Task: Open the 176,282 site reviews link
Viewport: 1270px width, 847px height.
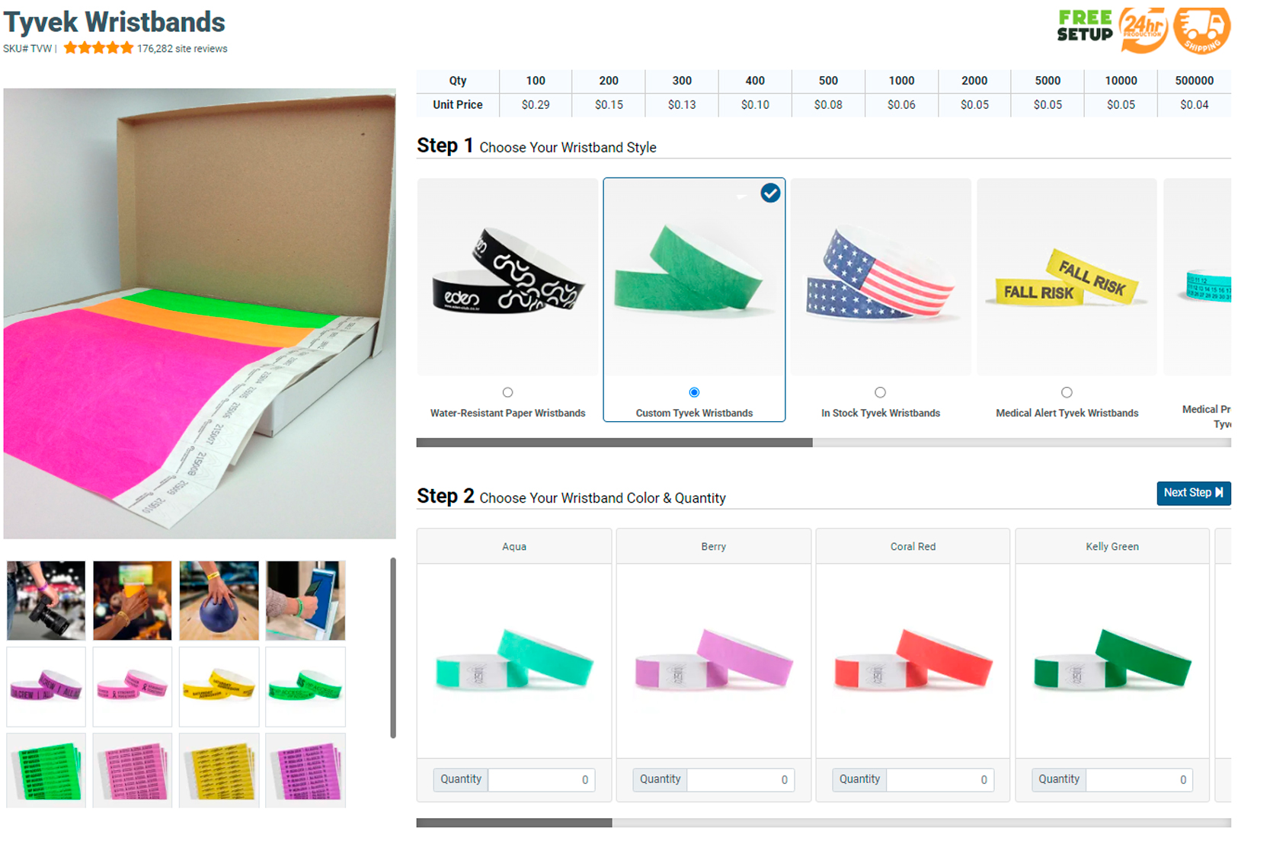Action: [182, 49]
